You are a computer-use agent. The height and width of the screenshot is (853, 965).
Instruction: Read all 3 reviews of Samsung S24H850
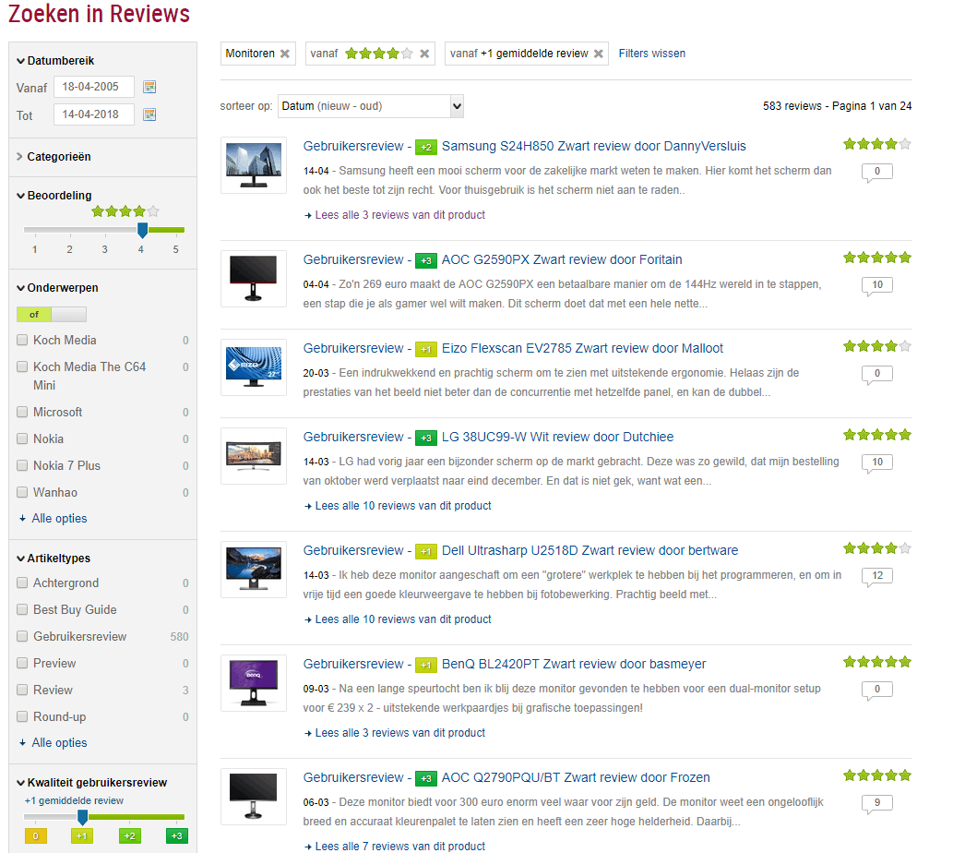pyautogui.click(x=400, y=215)
